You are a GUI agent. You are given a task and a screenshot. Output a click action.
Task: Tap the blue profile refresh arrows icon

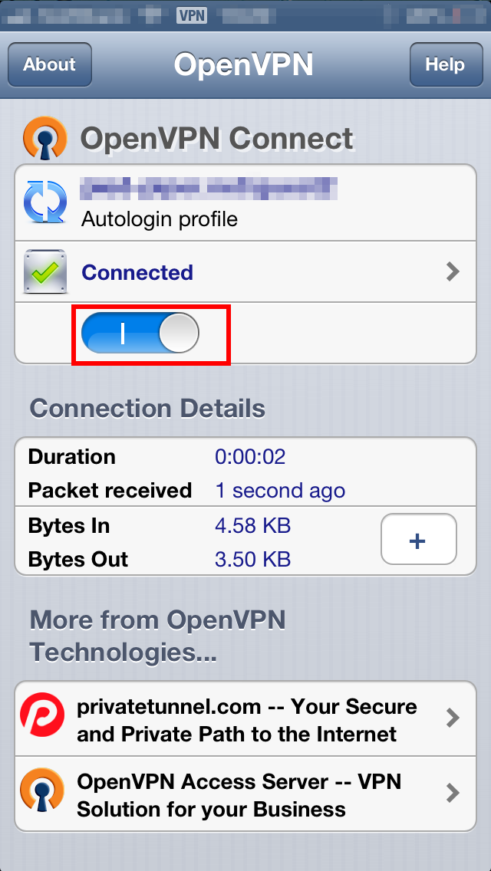point(45,202)
